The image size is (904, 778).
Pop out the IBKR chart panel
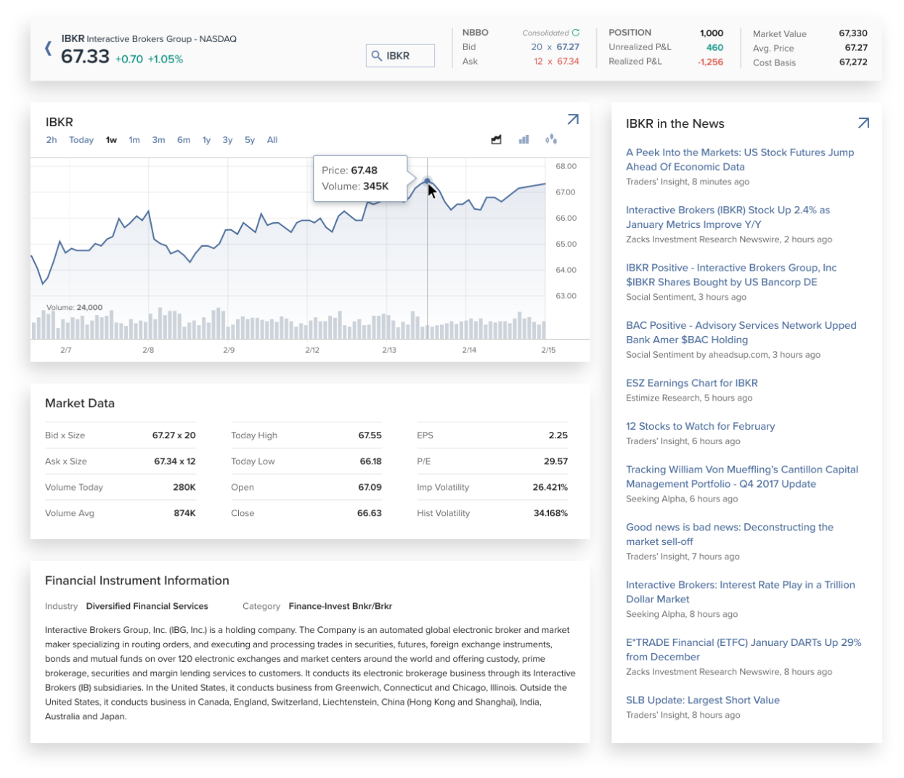point(573,120)
